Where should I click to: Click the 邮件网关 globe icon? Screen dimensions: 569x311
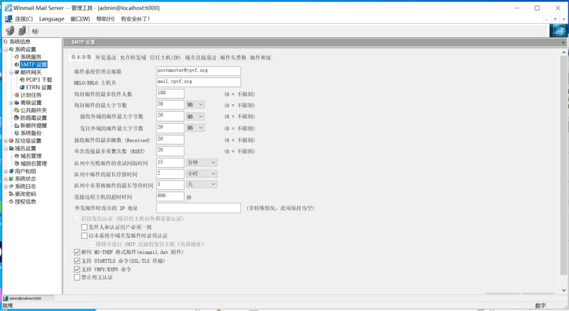pos(17,72)
